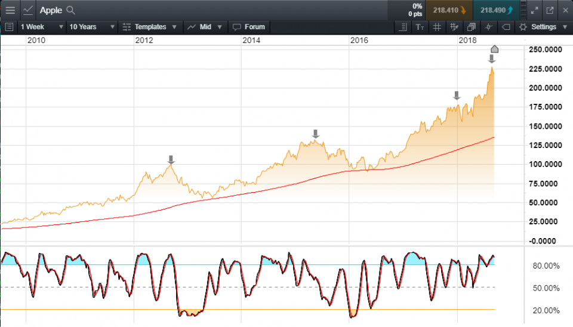Open the 10 Years range dropdown
Viewport: 573px width, 327px height.
(x=91, y=27)
